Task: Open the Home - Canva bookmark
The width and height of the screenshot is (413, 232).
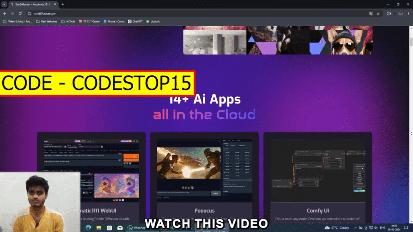Action: [x=114, y=22]
